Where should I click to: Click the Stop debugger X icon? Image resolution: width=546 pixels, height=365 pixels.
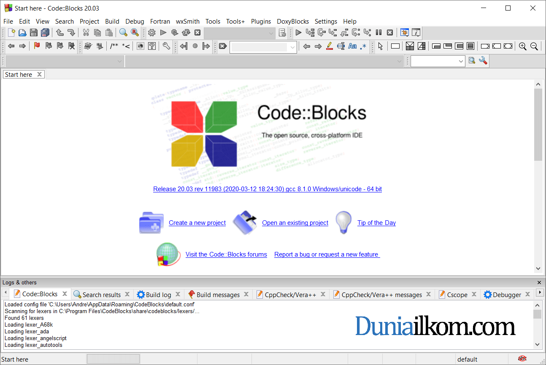coord(390,32)
